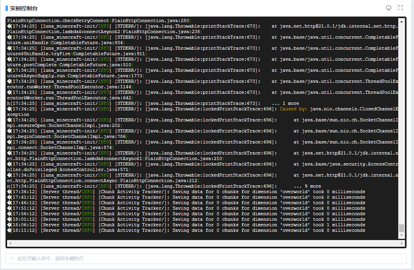Image resolution: width=414 pixels, height=270 pixels.
Task: Click the horizontal scrollbar's left arrow
Action: (x=9, y=243)
